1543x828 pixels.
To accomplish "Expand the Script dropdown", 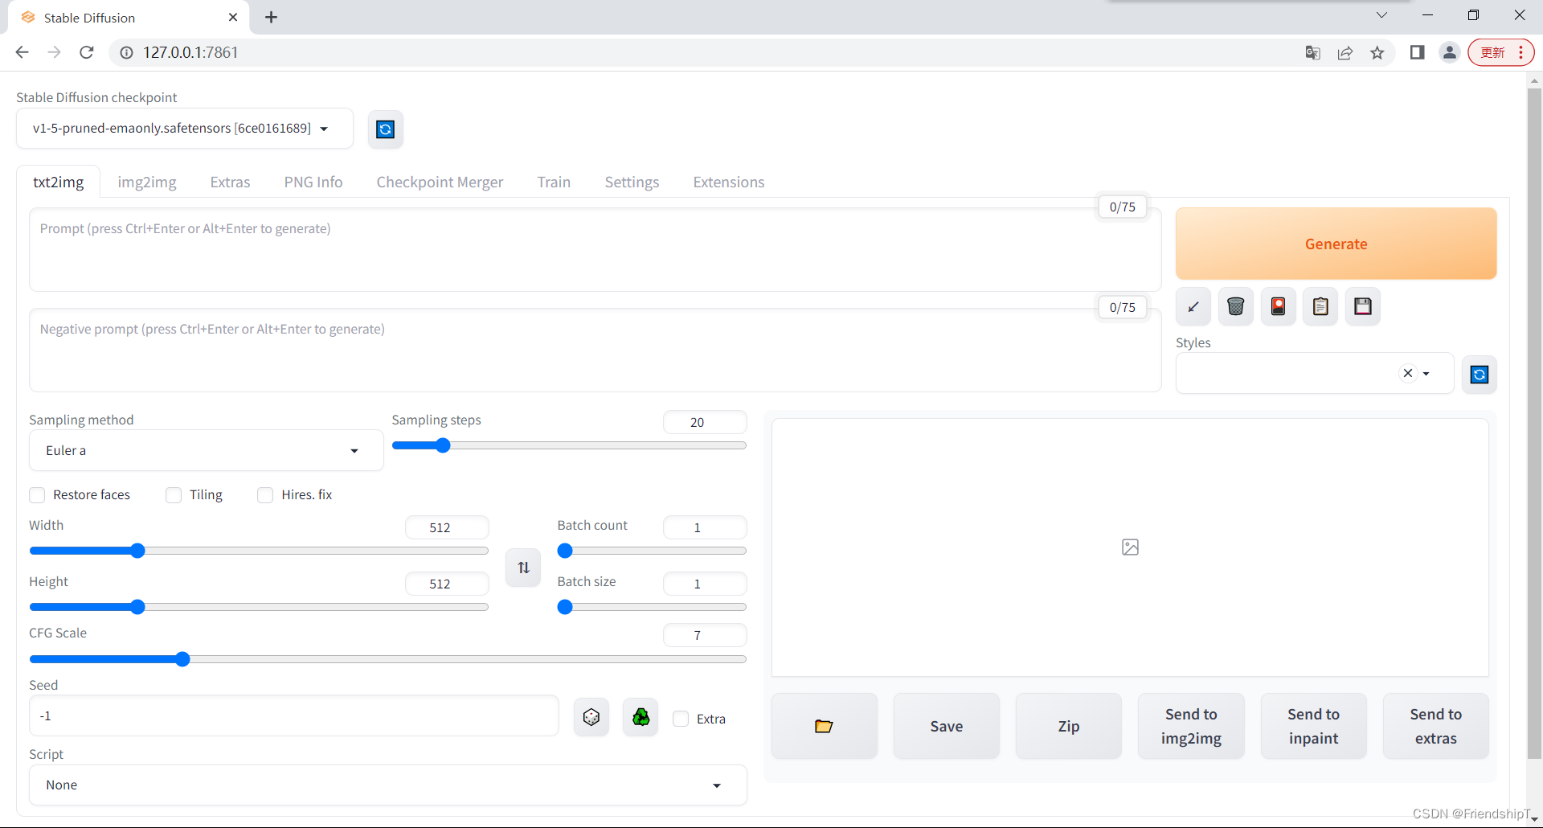I will tap(388, 785).
